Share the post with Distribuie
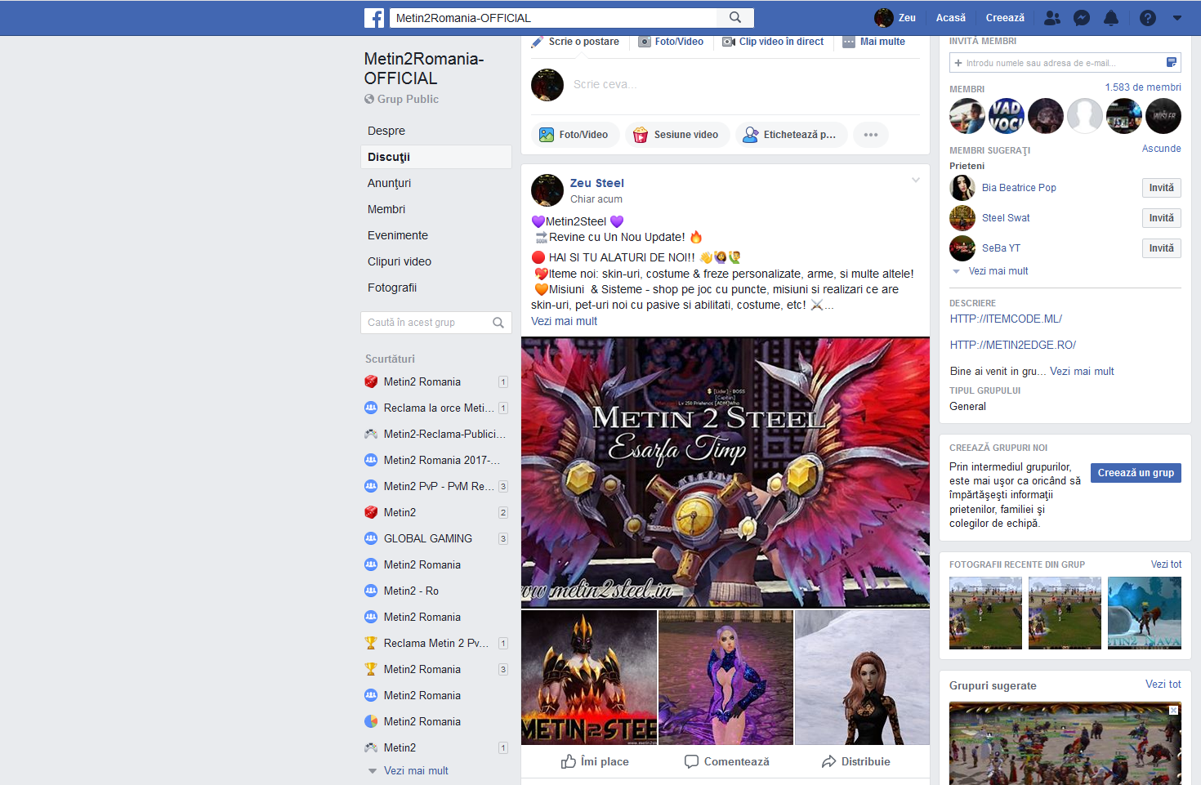1201x785 pixels. pos(855,761)
